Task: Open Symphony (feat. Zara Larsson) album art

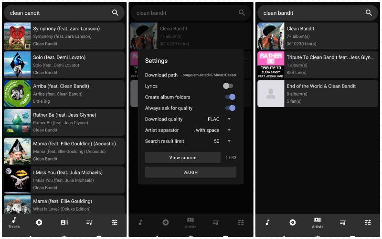Action: [x=17, y=36]
